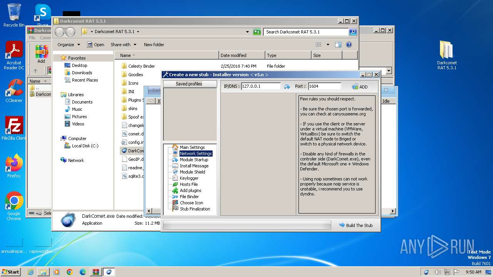The image size is (493, 277).
Task: Select Favorites in navigation pane
Action: (x=77, y=58)
